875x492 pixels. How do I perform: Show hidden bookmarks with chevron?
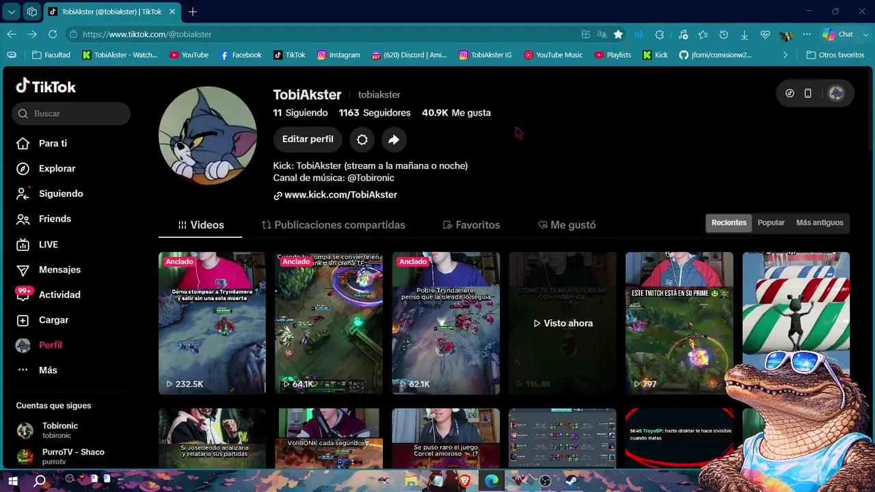click(x=785, y=55)
